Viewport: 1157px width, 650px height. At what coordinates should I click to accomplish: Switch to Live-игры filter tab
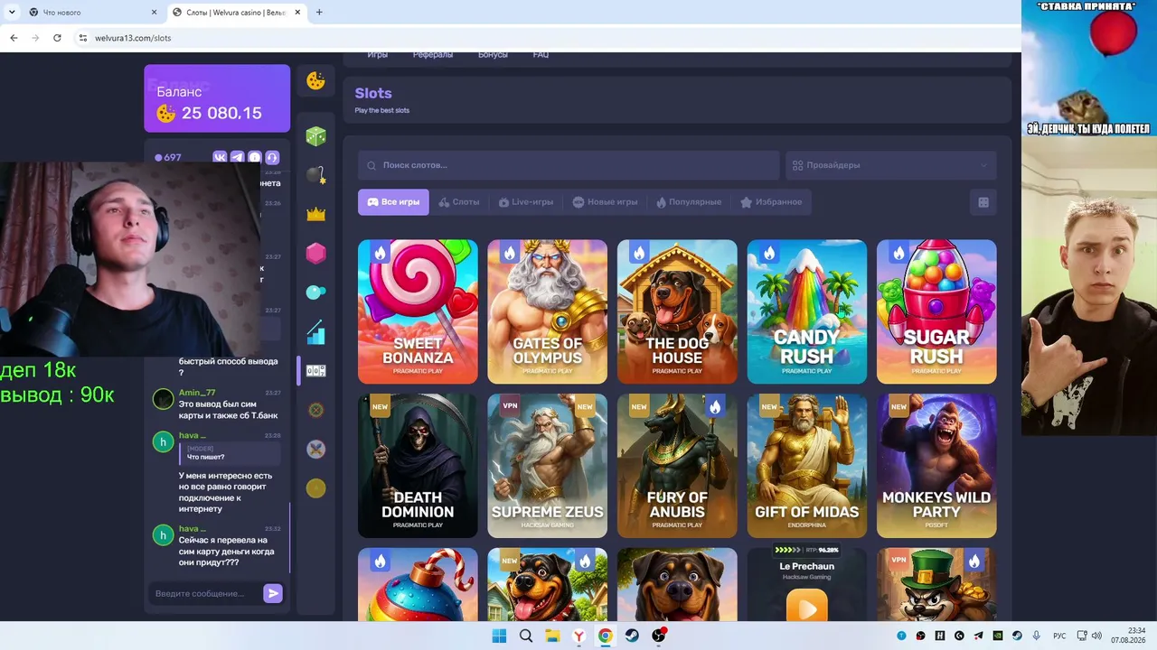click(x=526, y=202)
